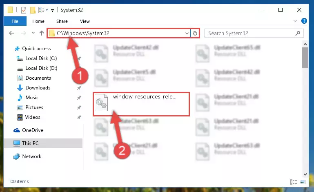
Task: Open Local Disk (C:) in sidebar
Action: tap(41, 58)
